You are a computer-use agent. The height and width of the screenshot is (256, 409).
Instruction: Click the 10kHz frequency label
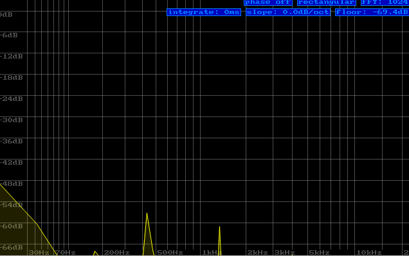[x=369, y=253]
